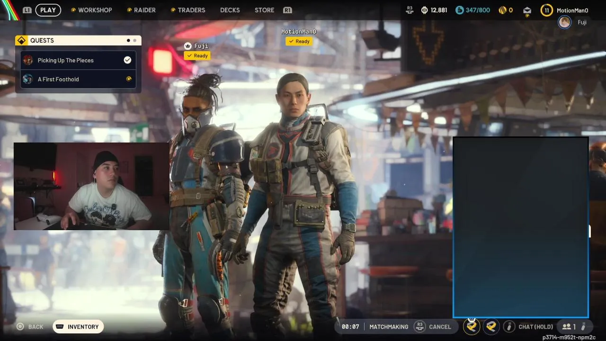Click the CHAT (HOLD) label
Image resolution: width=606 pixels, height=341 pixels.
pyautogui.click(x=535, y=327)
